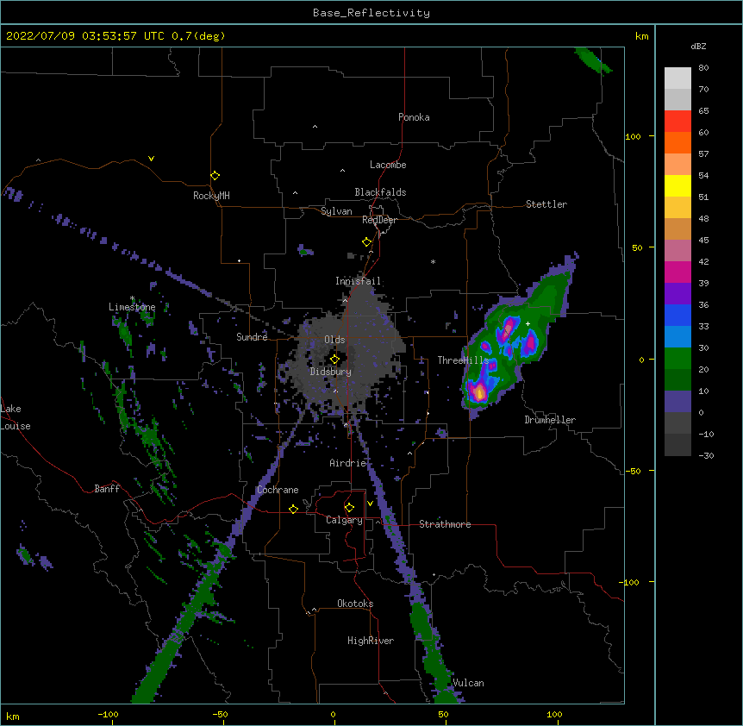
Task: Click the intense storm core southeast of ThreeHills
Action: (479, 392)
